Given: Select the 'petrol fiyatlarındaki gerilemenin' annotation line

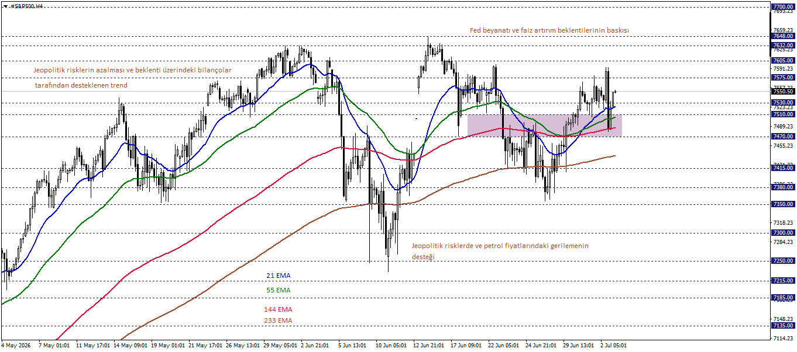Looking at the screenshot, I should click(500, 246).
